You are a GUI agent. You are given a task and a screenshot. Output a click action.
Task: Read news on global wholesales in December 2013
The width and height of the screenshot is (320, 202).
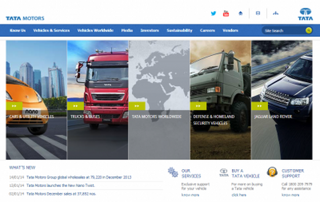(x=79, y=177)
